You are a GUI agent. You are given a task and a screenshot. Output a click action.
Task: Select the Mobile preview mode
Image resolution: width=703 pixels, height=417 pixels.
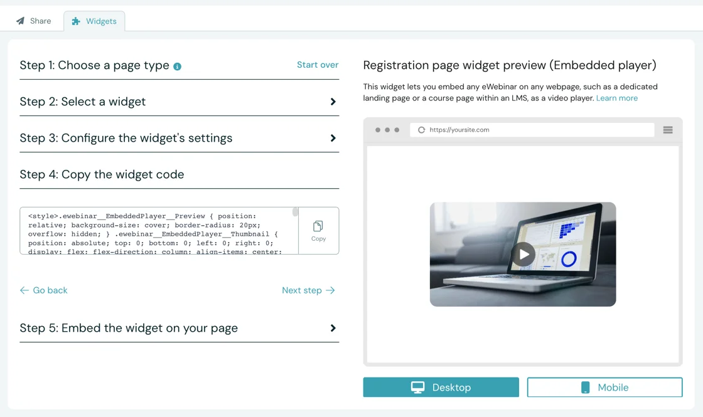tap(604, 387)
